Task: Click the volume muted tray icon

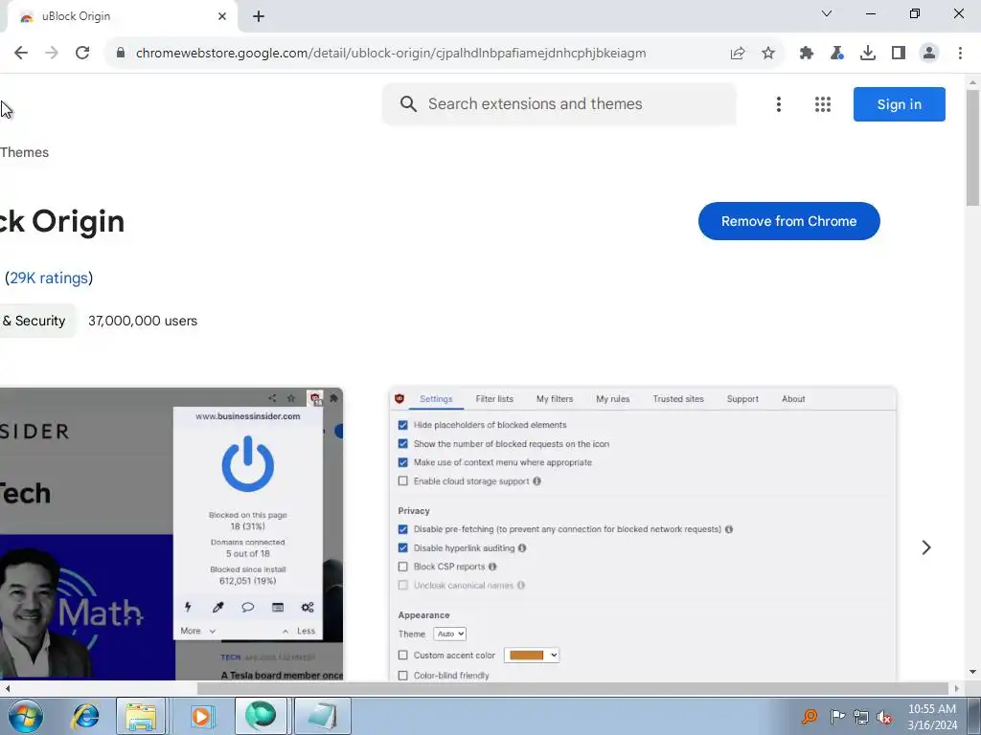Action: 884,717
